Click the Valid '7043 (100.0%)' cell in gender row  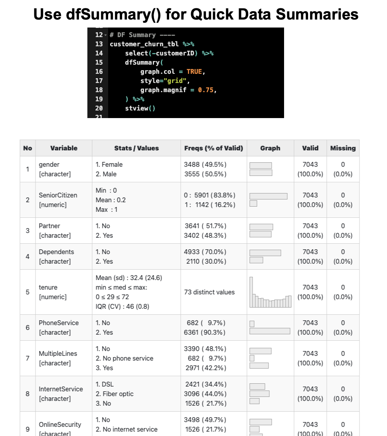(310, 170)
